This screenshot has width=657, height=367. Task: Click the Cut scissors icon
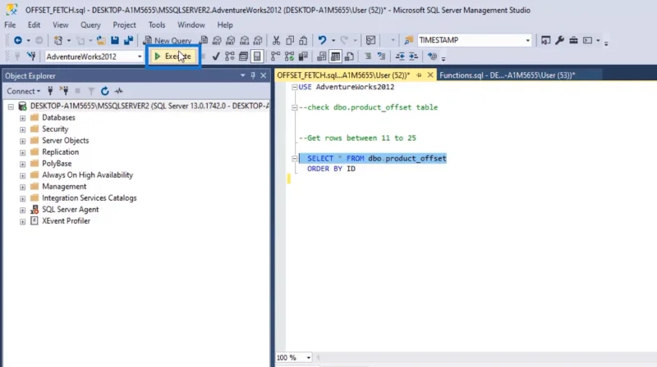tap(276, 40)
